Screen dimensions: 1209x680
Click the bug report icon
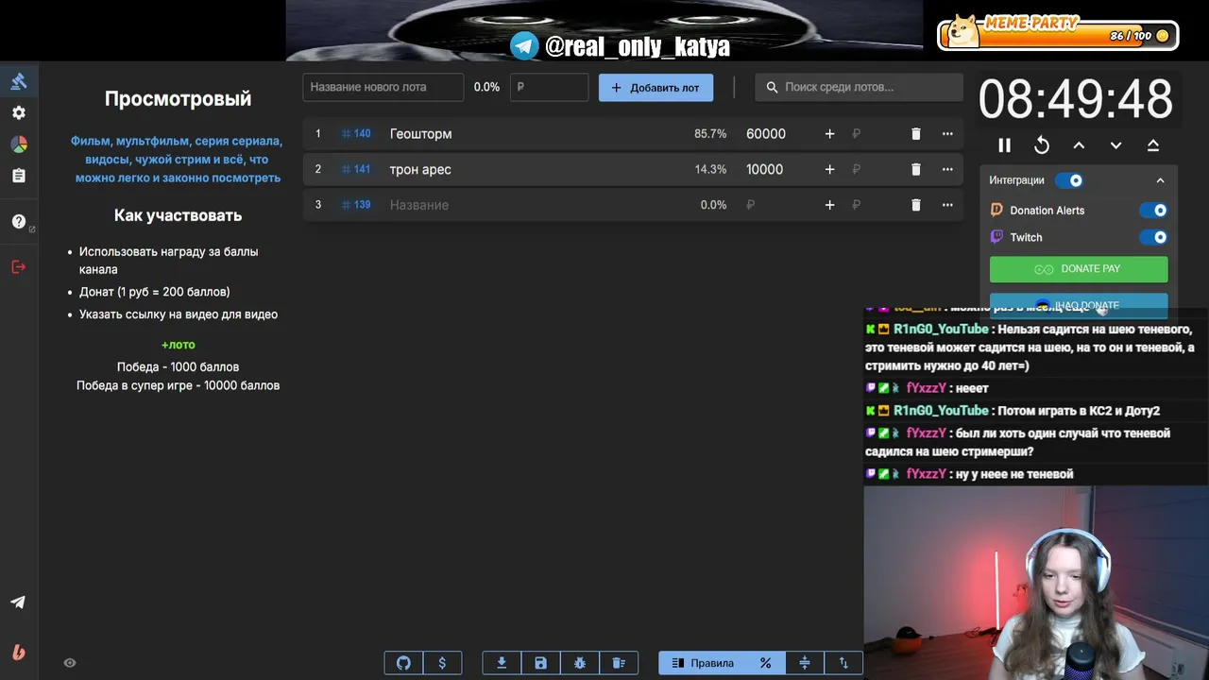coord(579,663)
